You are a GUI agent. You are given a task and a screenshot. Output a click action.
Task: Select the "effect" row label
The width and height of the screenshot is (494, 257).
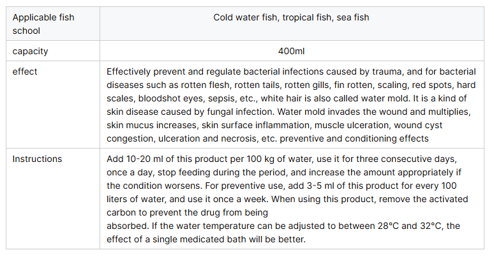(25, 71)
